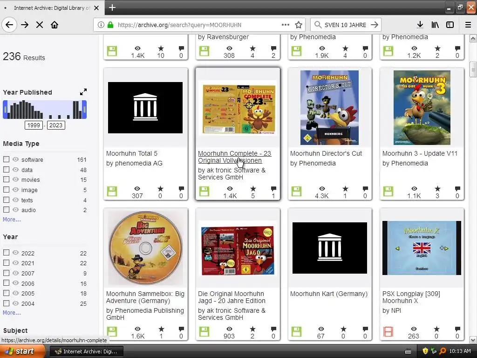Click reviews bubble on Moorhuhn Complete 23 card

click(273, 189)
